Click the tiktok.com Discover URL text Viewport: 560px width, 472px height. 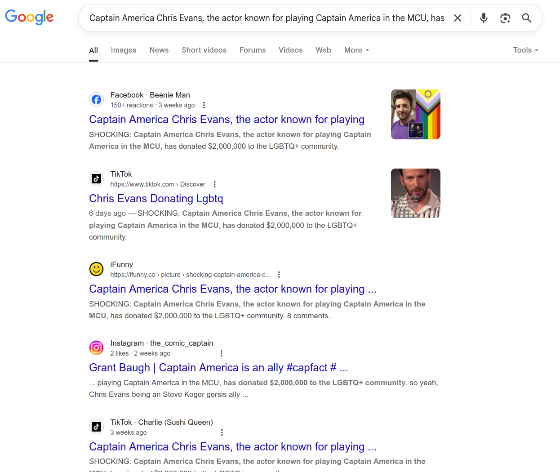click(158, 184)
